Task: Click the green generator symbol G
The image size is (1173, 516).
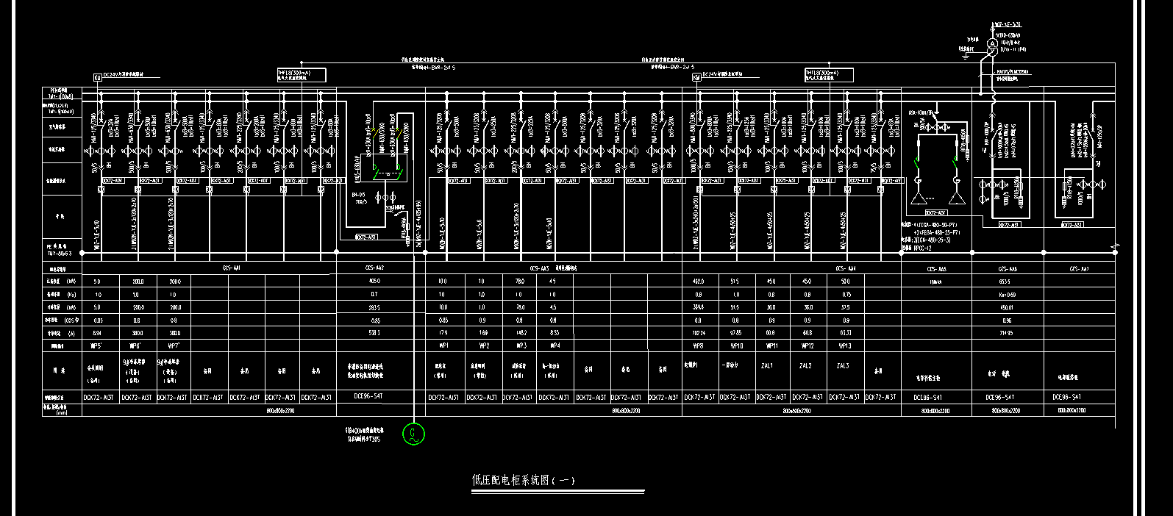Action: click(x=413, y=434)
